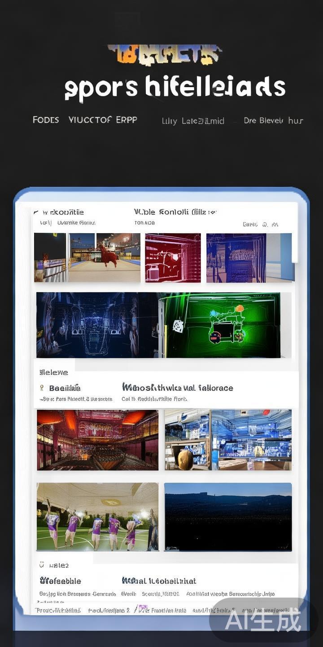
Task: Click the small icon beside wslez label
Action: (42, 564)
